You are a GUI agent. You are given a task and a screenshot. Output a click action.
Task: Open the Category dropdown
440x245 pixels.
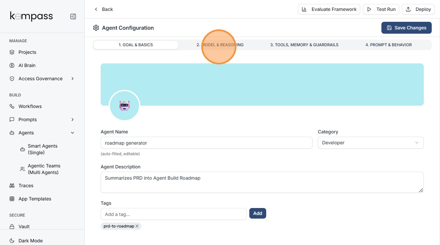(x=370, y=143)
